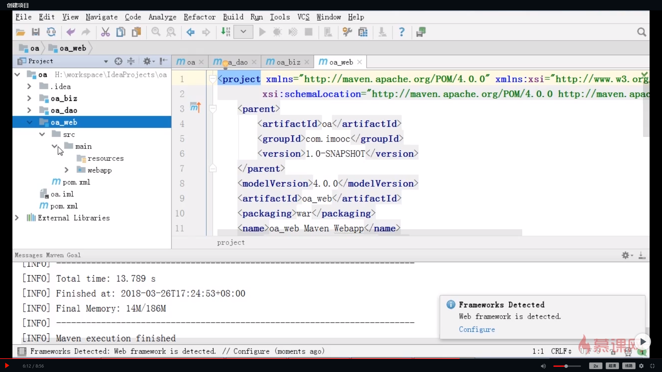Viewport: 662px width, 372px height.
Task: Select pom.xml under oa_web
Action: pos(71,182)
